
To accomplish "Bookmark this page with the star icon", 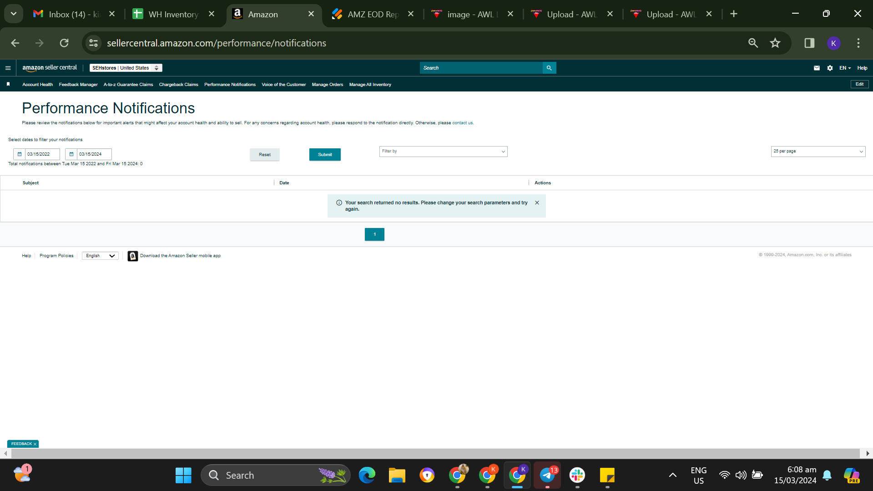I will pyautogui.click(x=775, y=43).
